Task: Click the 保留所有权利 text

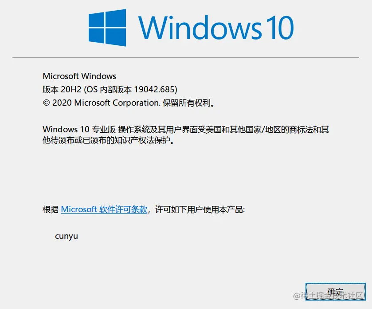Action: 187,103
